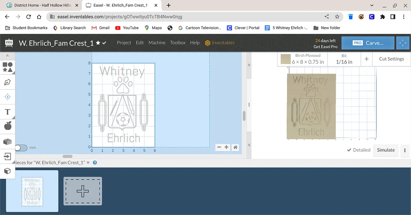Go to browser home page

click(x=39, y=17)
